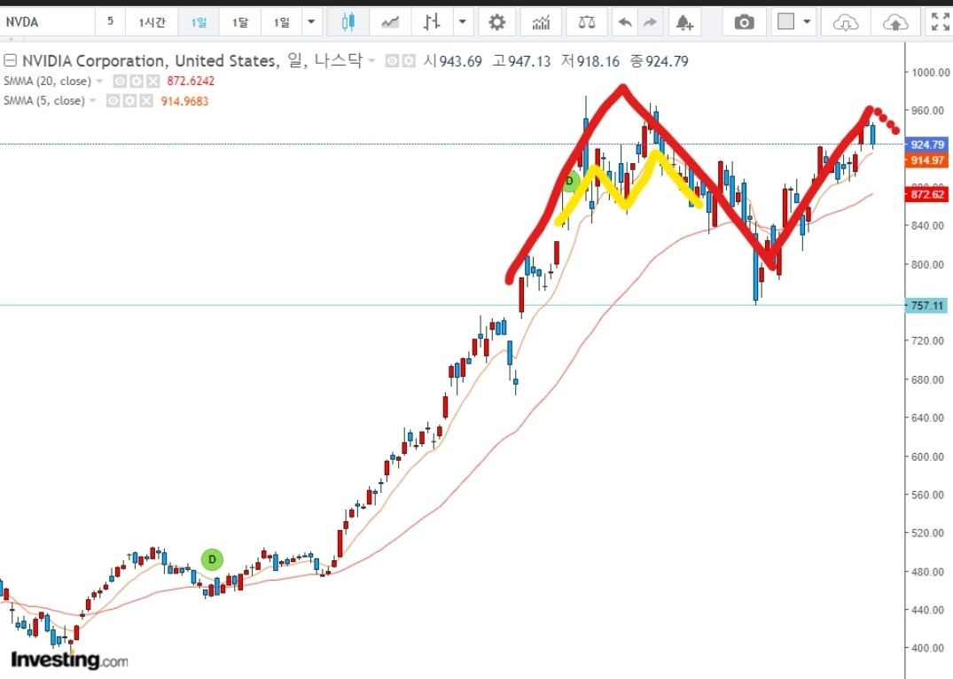This screenshot has width=953, height=679.
Task: Expand arrow next to 나스닥 in title
Action: 371,61
